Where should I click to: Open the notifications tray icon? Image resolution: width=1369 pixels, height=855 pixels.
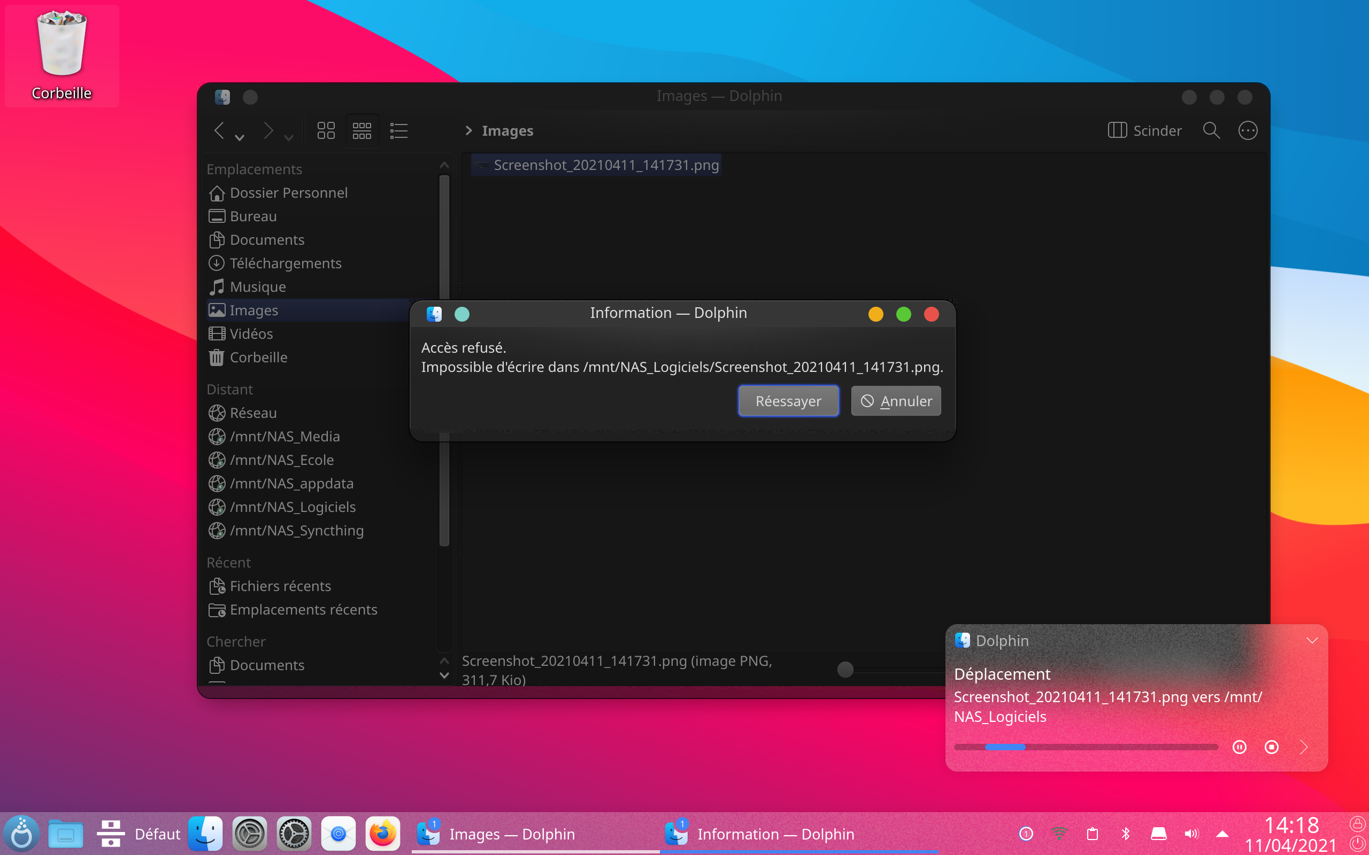(1026, 834)
